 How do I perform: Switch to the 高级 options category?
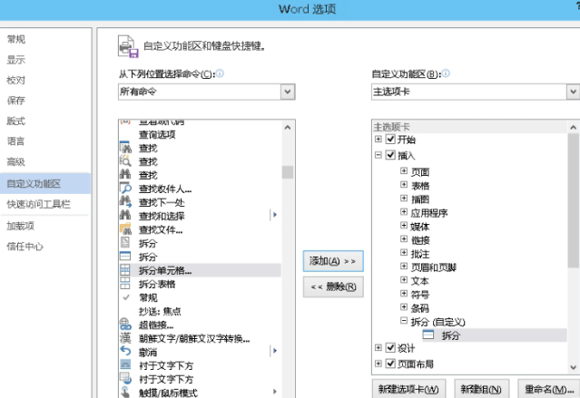pos(18,161)
